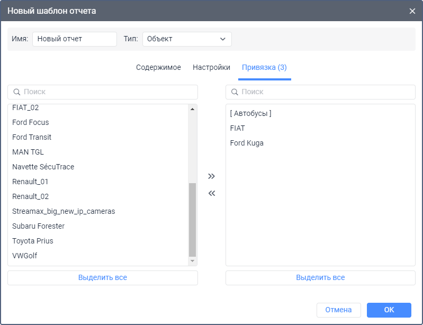Viewport: 423px width, 325px height.
Task: Select [ Автобусы ] group in right list
Action: [251, 113]
